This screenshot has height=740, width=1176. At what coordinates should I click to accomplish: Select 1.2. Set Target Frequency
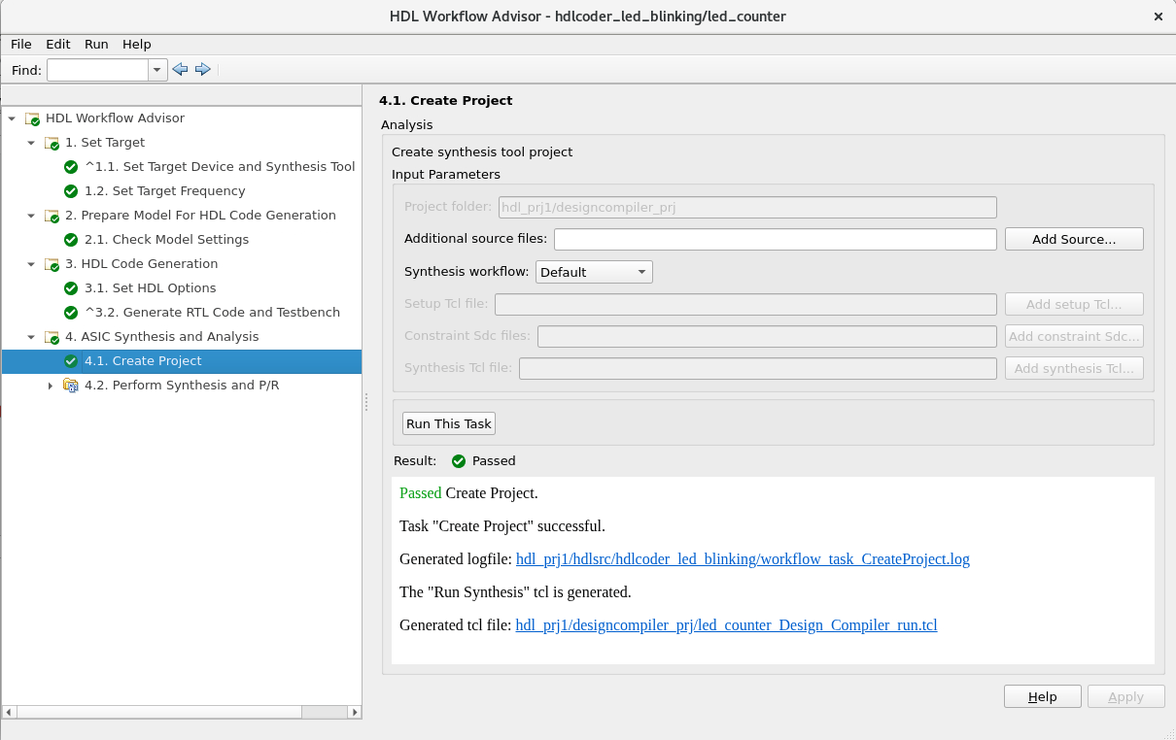165,191
